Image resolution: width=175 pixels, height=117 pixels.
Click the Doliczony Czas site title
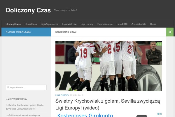28,10
